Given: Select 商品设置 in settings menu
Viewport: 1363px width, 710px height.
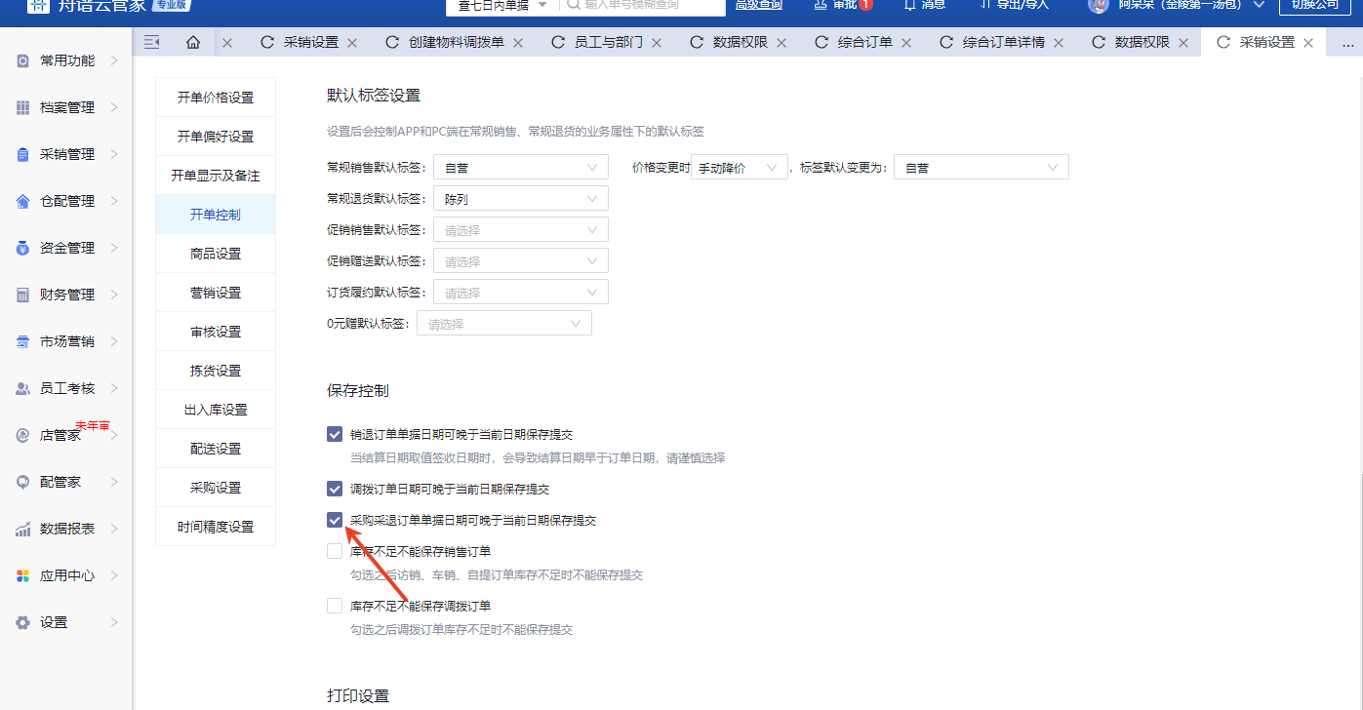Looking at the screenshot, I should 216,254.
